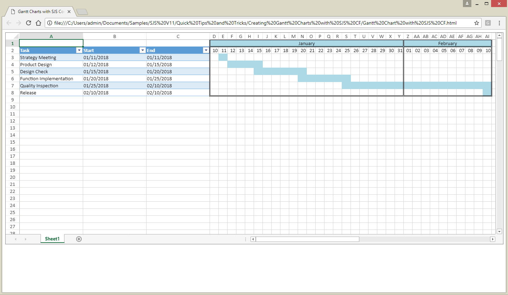
Task: Open the Task column filter dropdown
Action: tap(79, 50)
